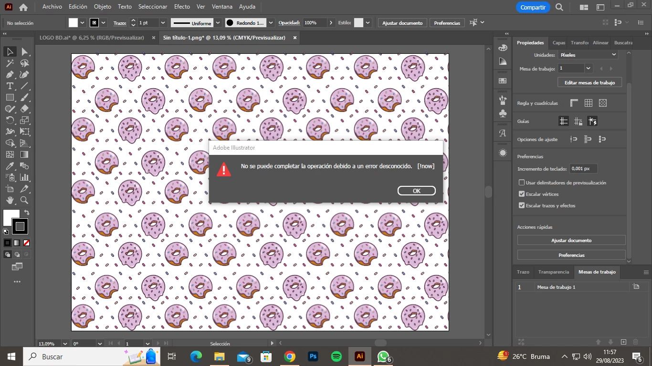Select the Paintbrush tool
This screenshot has height=366, width=652.
click(24, 97)
